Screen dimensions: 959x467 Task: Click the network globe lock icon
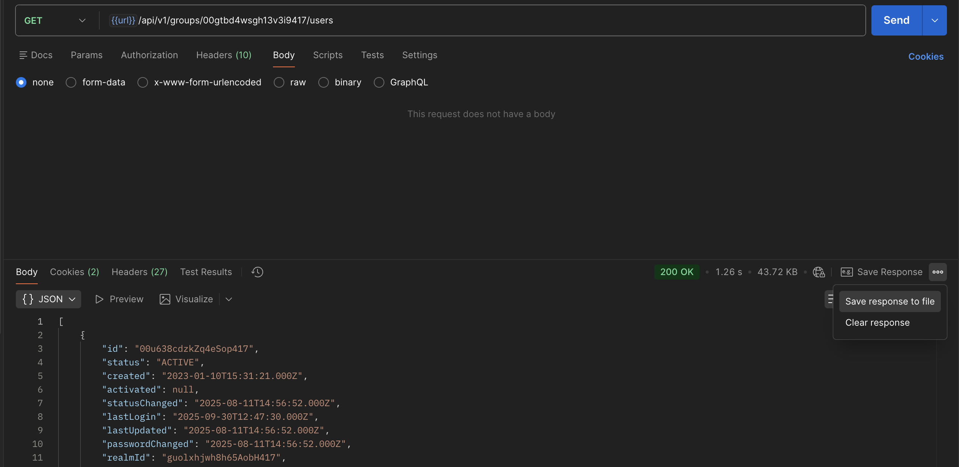(819, 272)
